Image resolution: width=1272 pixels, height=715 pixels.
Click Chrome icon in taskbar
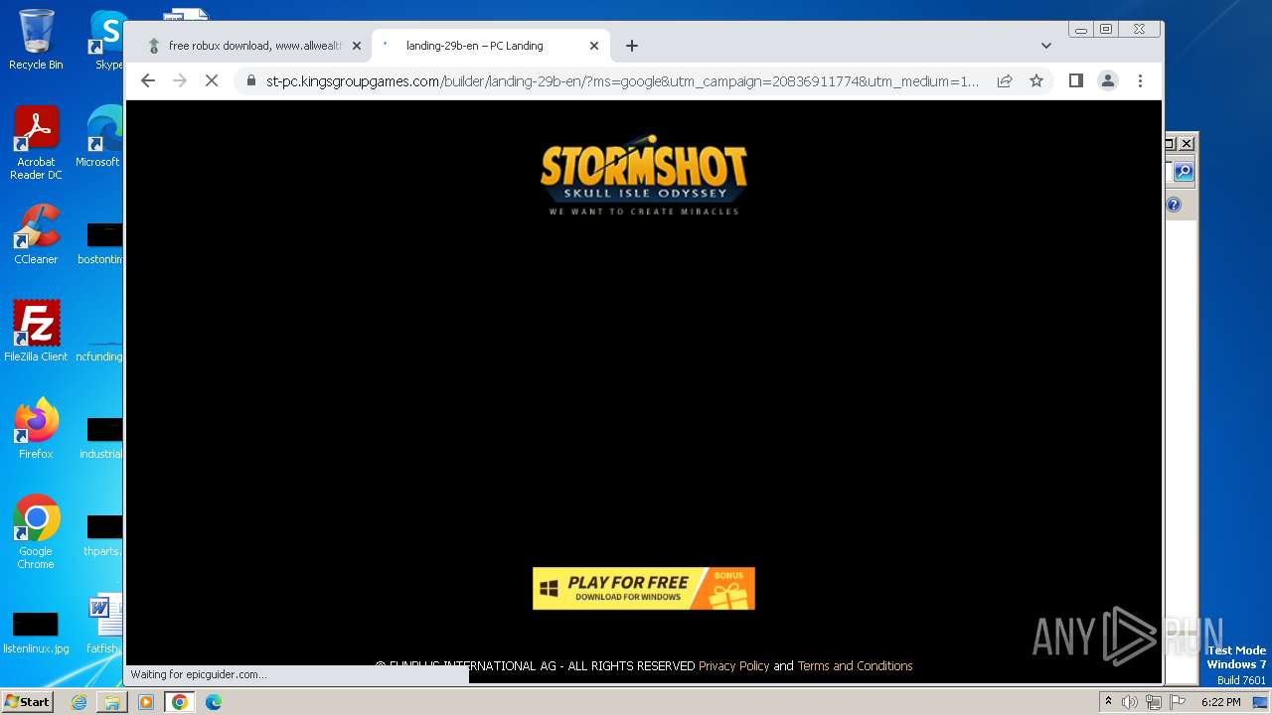pos(180,702)
